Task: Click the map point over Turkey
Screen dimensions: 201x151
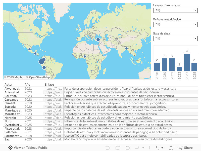Action: pyautogui.click(x=98, y=40)
